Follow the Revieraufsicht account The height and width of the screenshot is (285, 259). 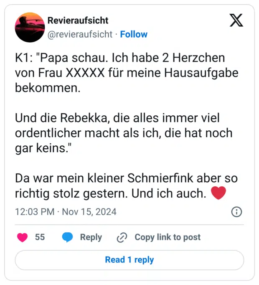click(134, 34)
